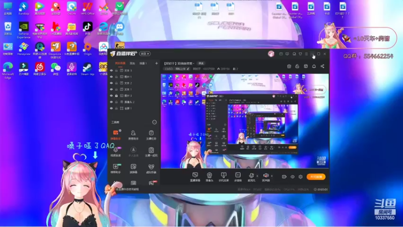Add a new scene with plus icon
The image size is (403, 227).
click(x=156, y=64)
